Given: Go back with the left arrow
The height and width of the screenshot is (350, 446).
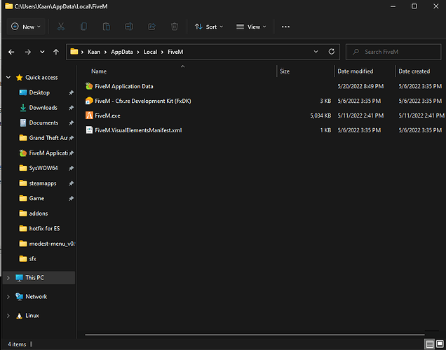Looking at the screenshot, I should (x=11, y=52).
